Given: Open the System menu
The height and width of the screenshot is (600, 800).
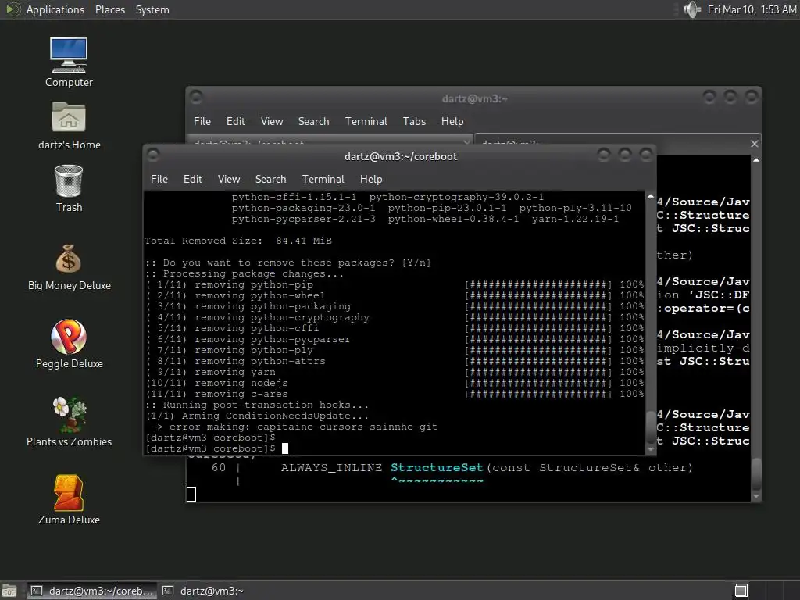Looking at the screenshot, I should pyautogui.click(x=152, y=9).
